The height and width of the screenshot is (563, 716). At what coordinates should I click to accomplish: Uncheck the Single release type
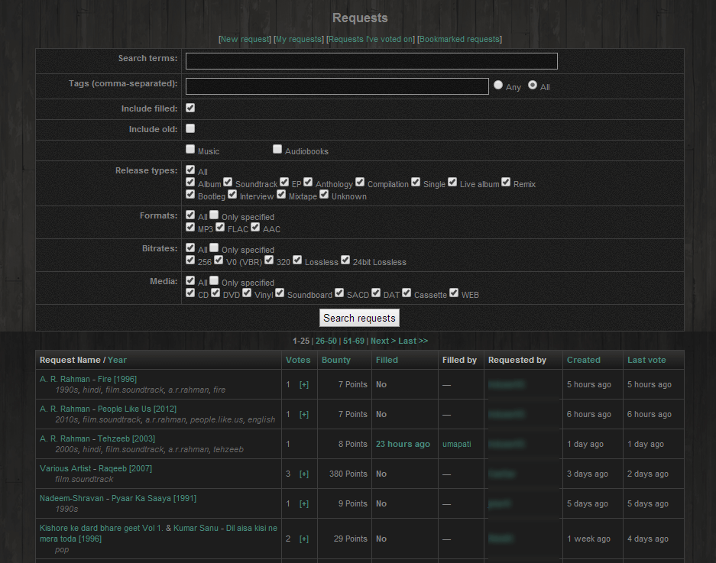[x=416, y=182]
